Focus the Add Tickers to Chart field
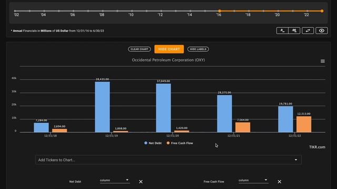Viewport: 337px width, 189px height. 168,160
